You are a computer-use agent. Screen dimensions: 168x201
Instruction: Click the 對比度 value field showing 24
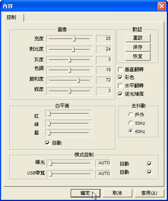click(104, 50)
